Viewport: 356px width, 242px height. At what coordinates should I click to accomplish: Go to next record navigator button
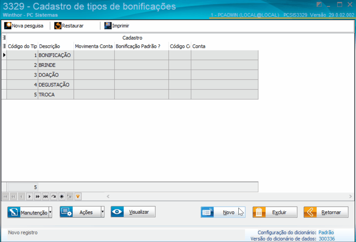(x=30, y=197)
